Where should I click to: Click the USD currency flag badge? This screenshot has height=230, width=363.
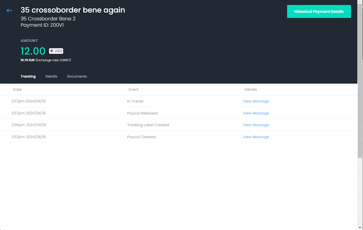pyautogui.click(x=56, y=51)
